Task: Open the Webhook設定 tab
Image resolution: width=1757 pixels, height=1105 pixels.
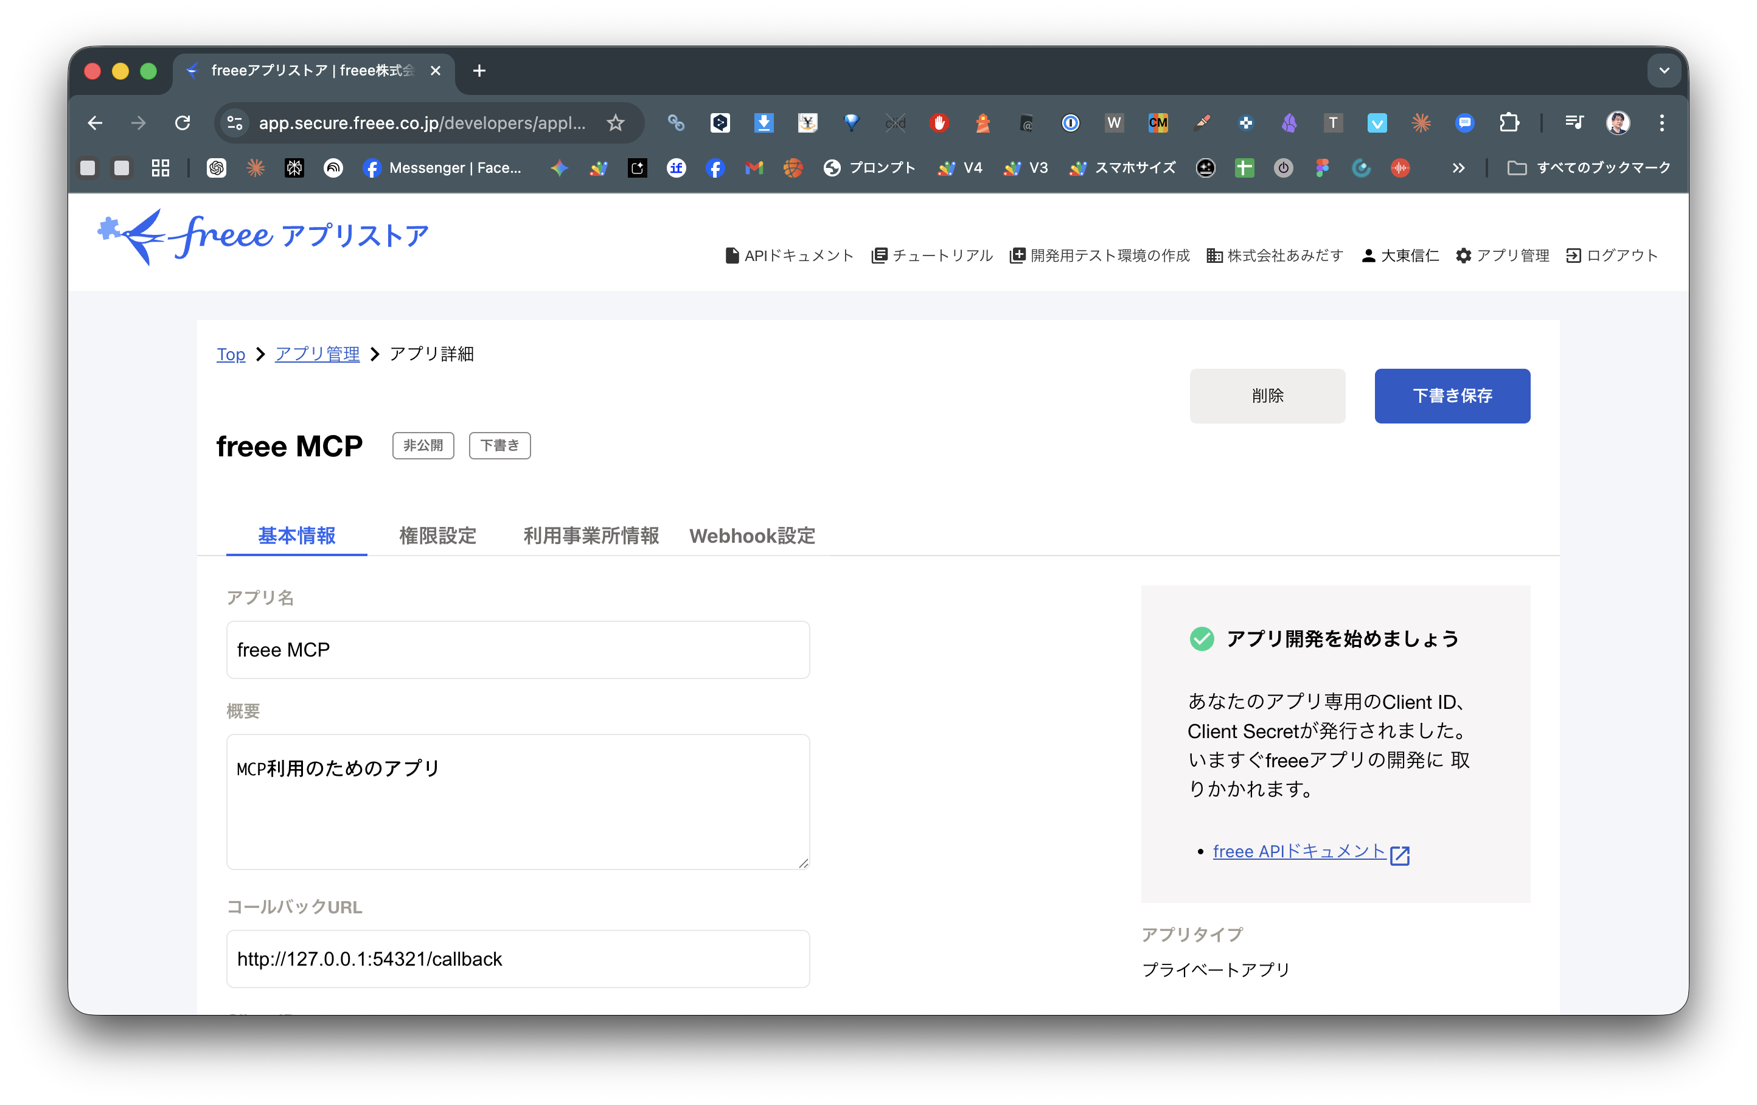Action: 753,535
